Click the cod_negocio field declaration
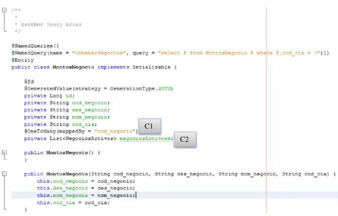This screenshot has width=338, height=216. point(67,103)
